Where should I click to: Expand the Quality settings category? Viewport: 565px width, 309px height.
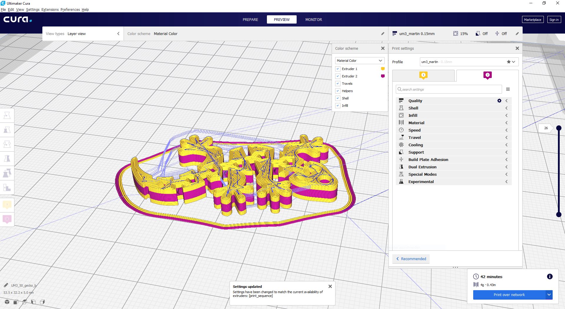pos(453,101)
